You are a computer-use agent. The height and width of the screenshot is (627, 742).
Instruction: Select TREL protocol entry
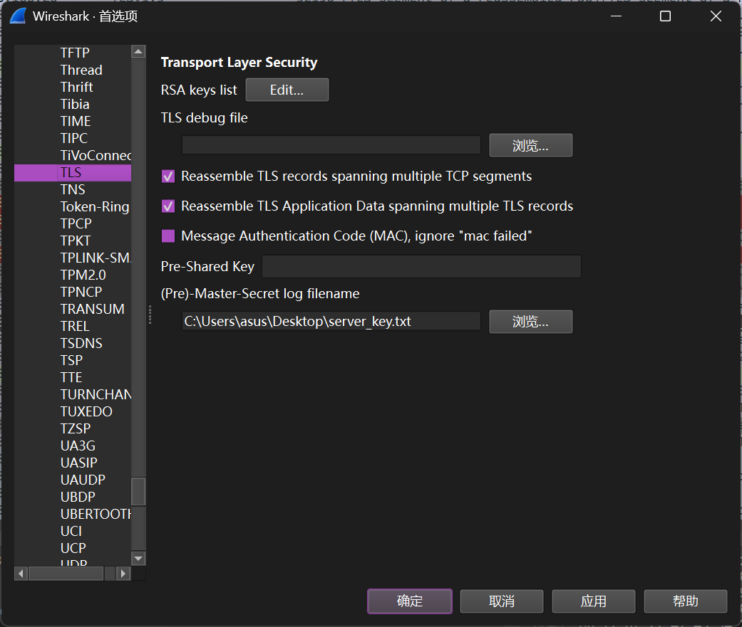tap(75, 326)
